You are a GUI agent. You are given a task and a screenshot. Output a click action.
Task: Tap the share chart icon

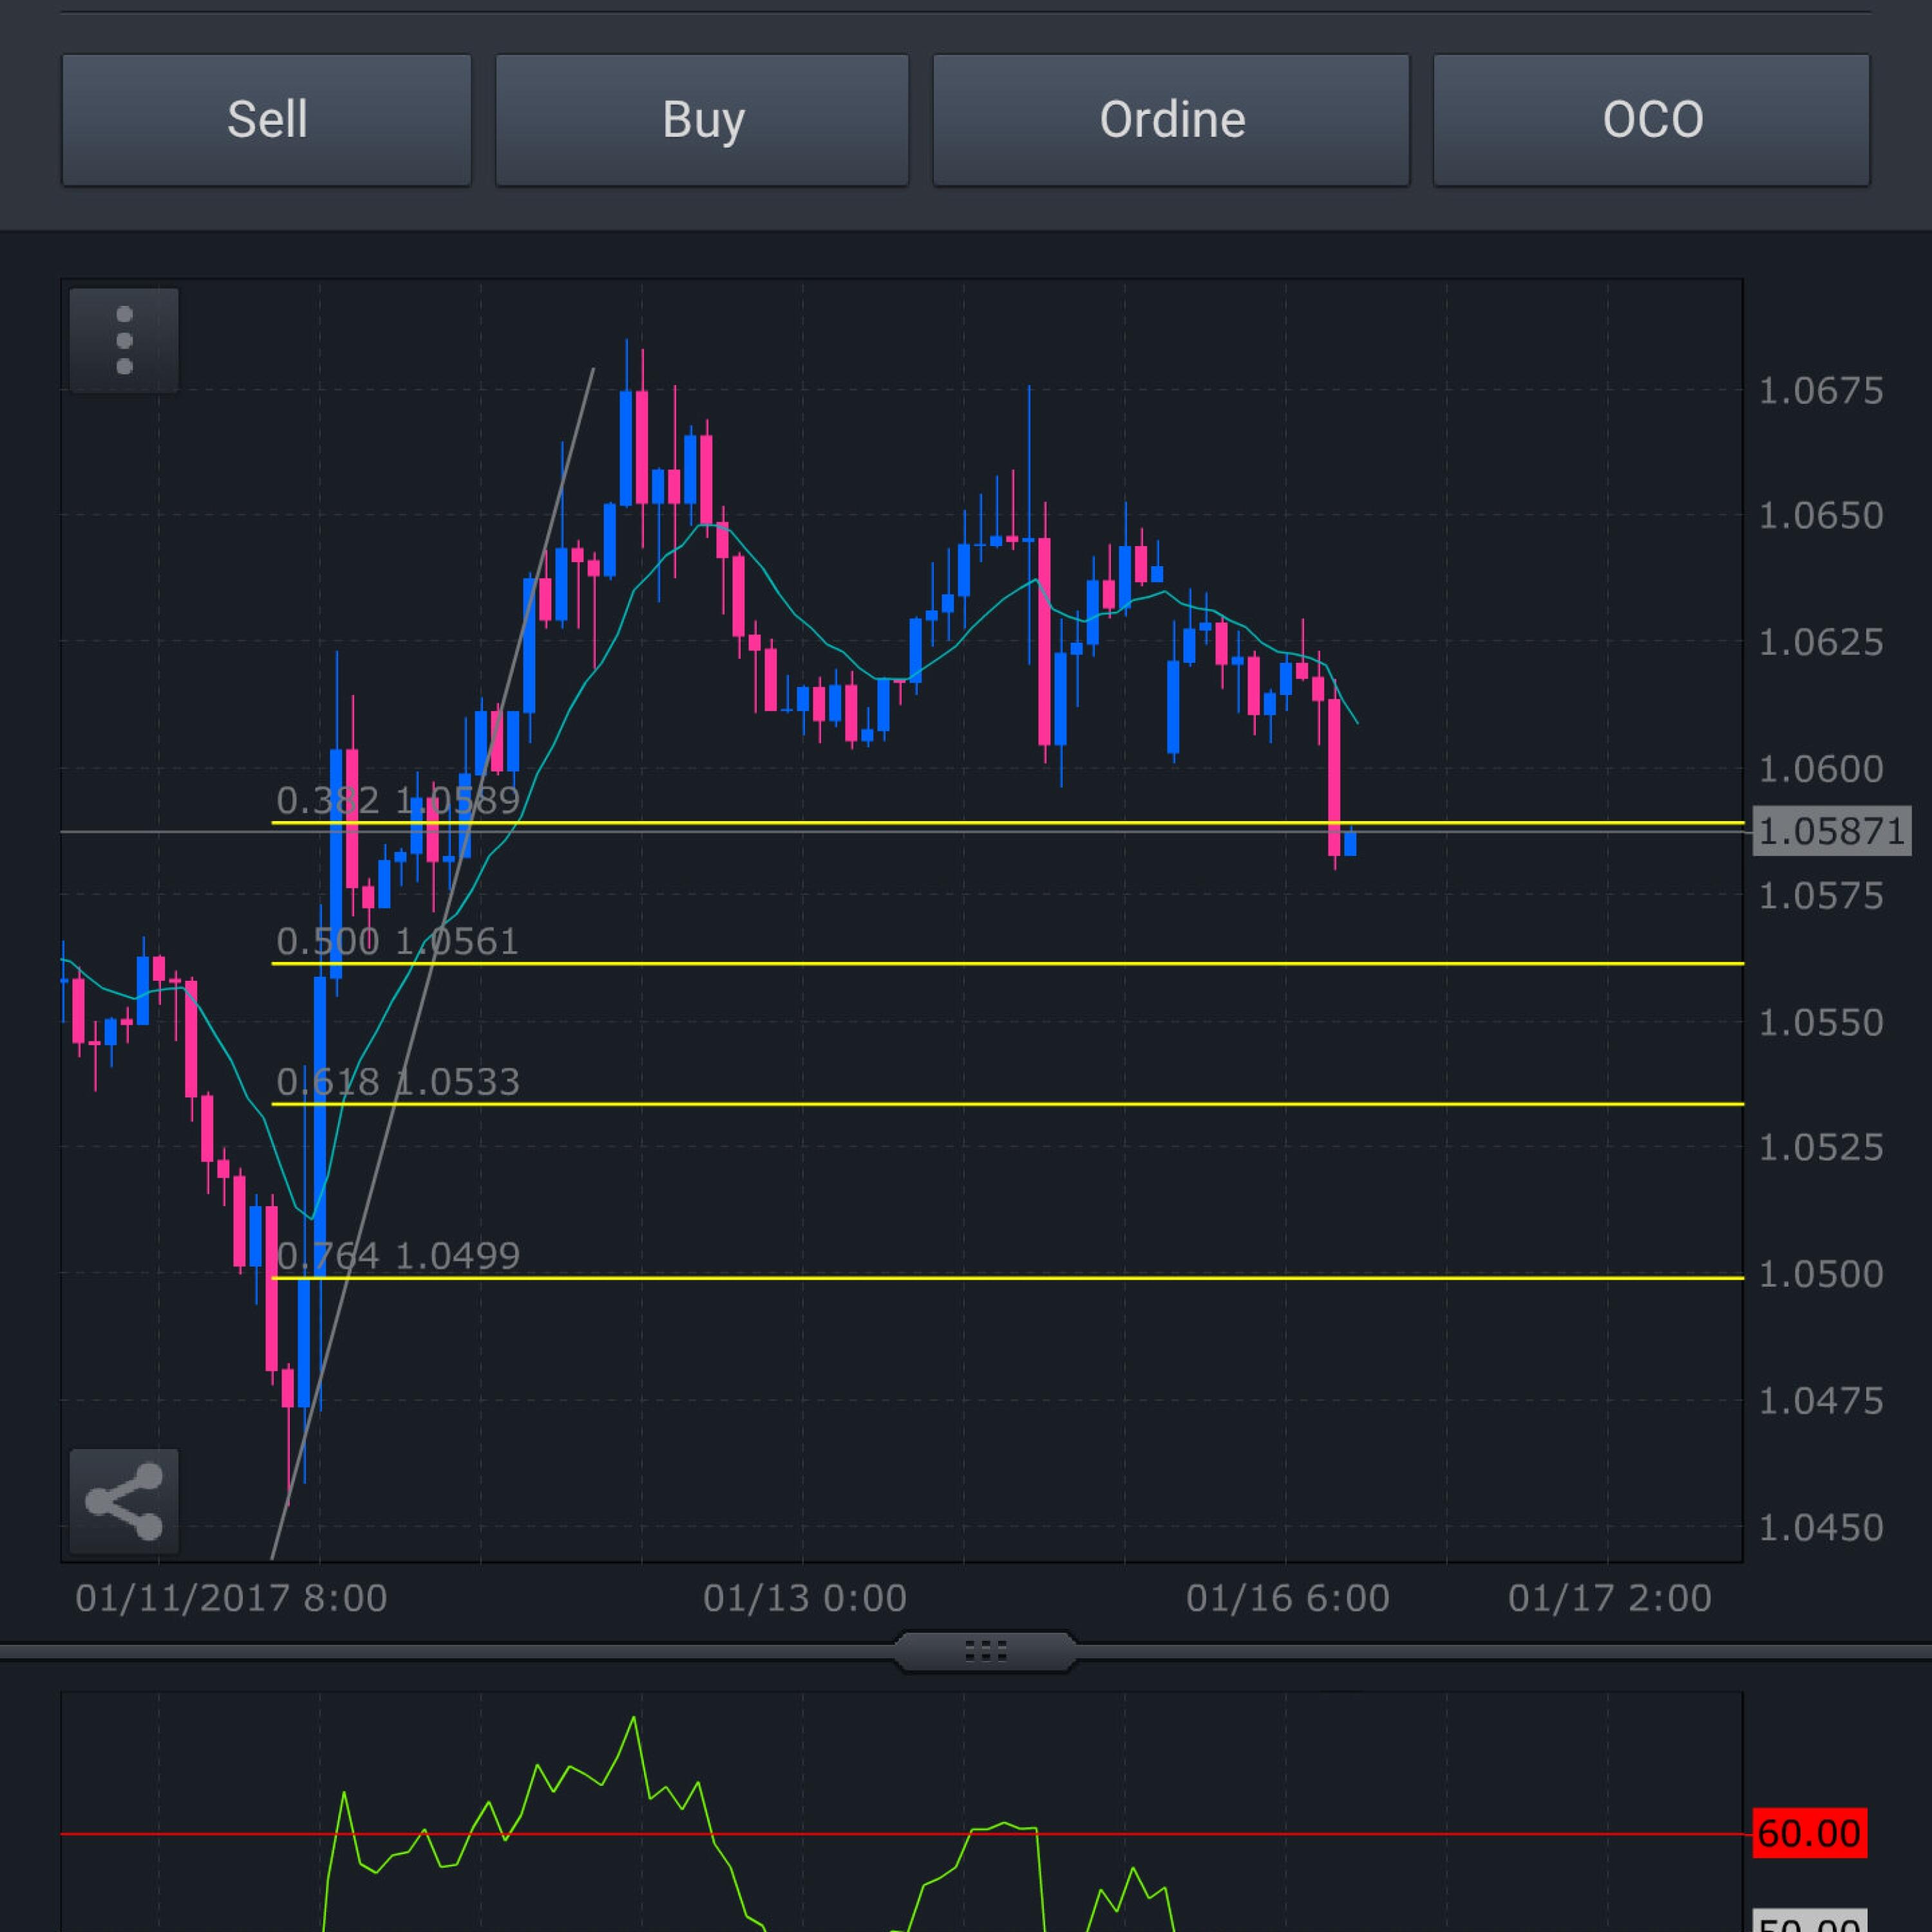click(x=124, y=1501)
